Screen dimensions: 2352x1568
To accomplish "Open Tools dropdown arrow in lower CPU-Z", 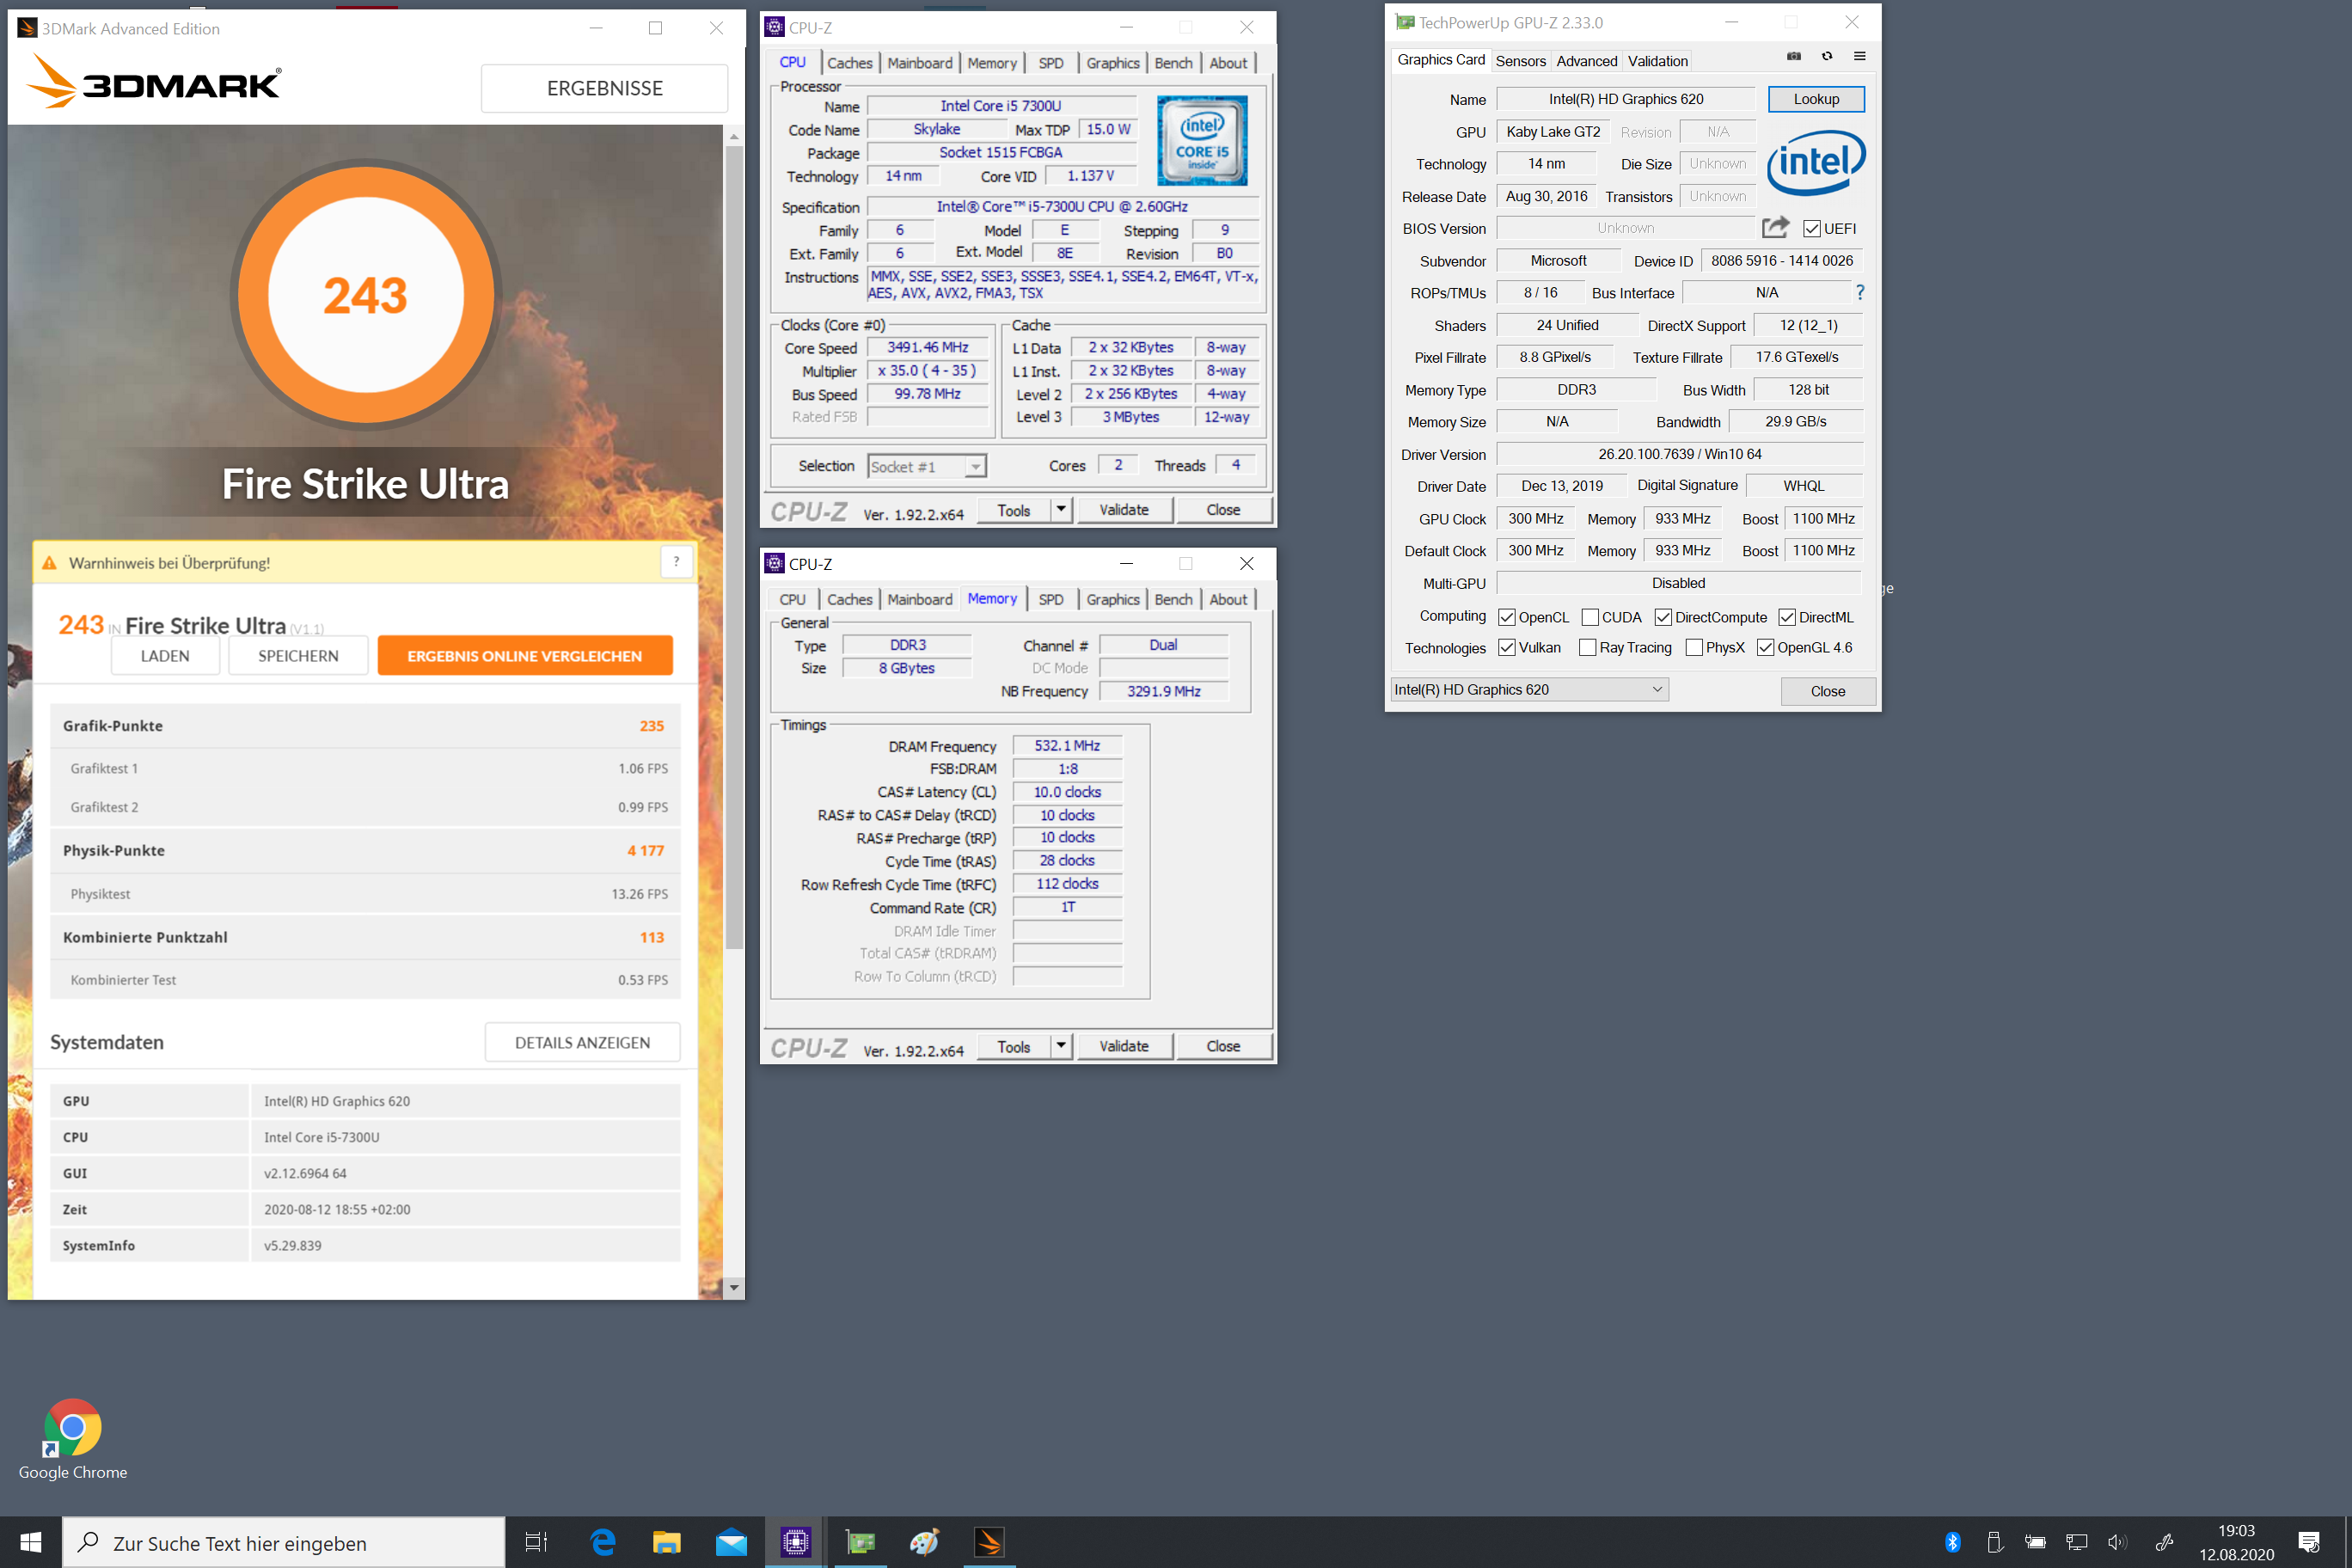I will 1061,1046.
